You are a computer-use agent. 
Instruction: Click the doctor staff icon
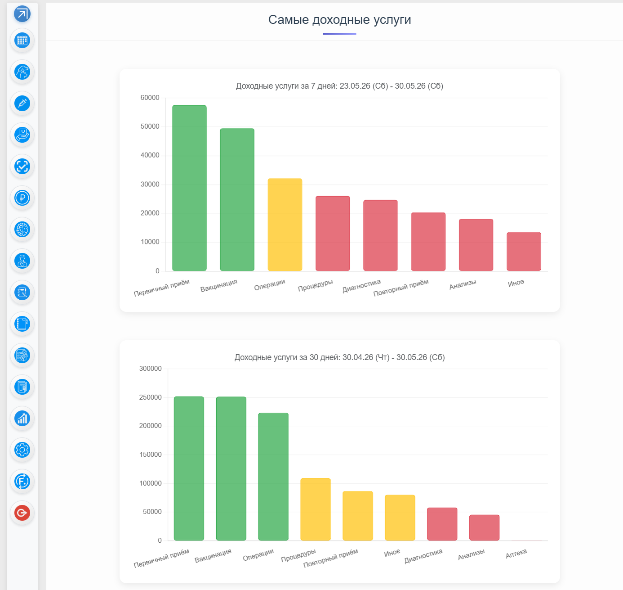(22, 261)
